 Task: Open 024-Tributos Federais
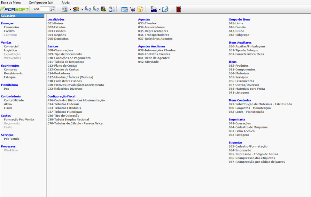coord(64,104)
